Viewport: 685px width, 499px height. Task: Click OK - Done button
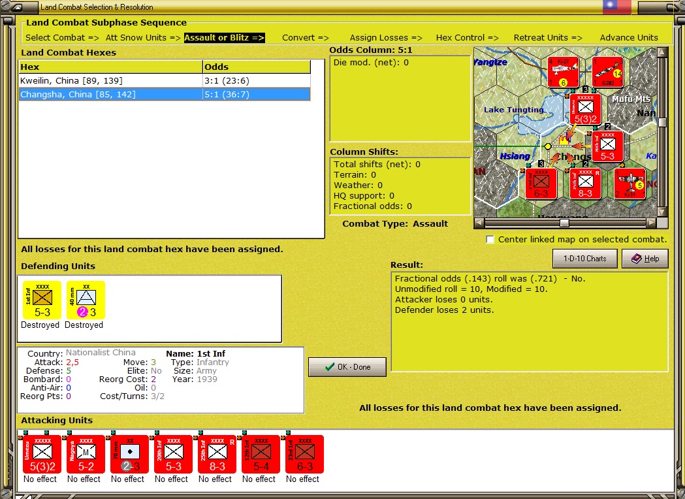pos(347,367)
